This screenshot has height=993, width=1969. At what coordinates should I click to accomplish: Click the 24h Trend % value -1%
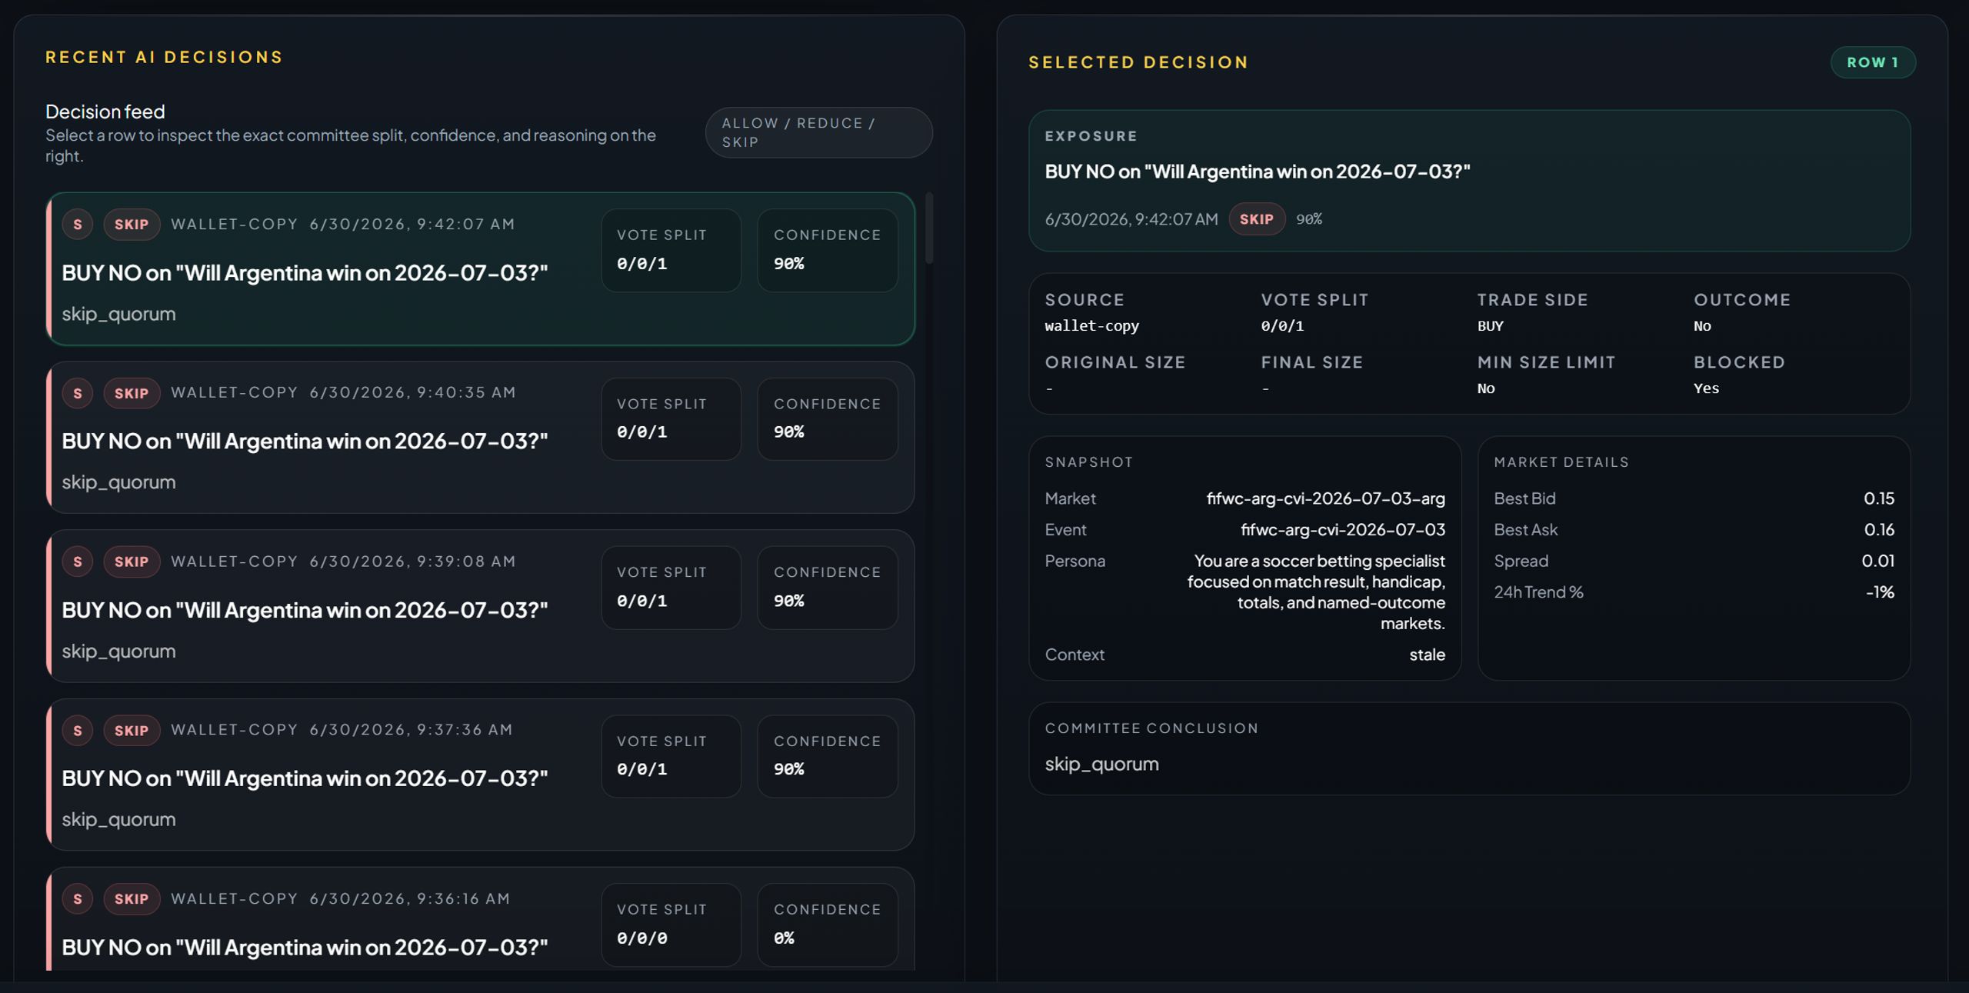[1880, 592]
